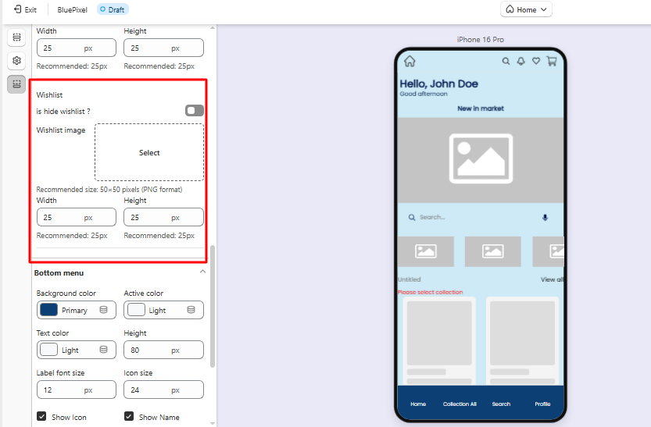Click the magnifier icon in preview header
This screenshot has width=651, height=427.
point(506,61)
